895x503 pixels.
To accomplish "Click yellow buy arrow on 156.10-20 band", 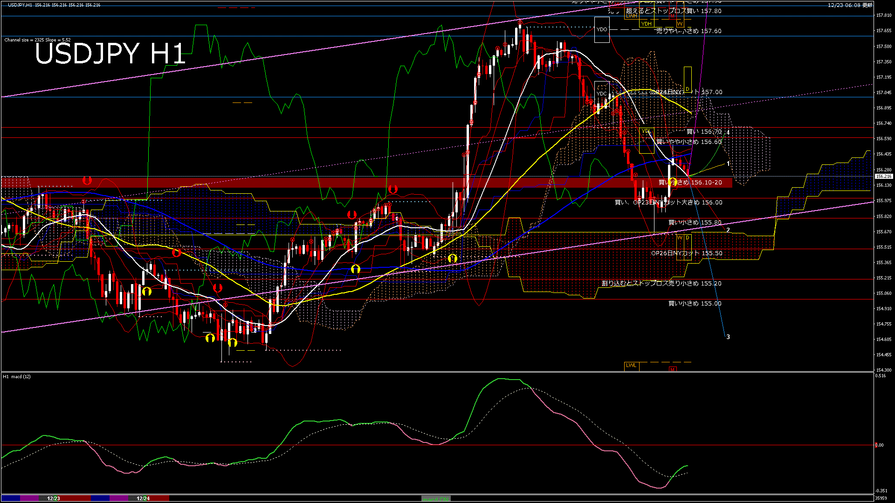I will (672, 182).
